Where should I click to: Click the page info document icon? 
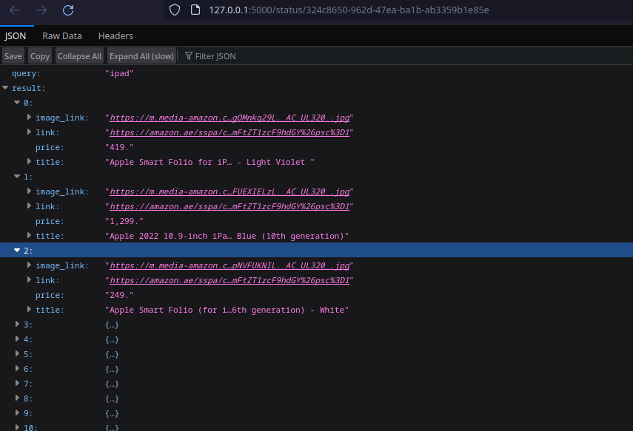click(x=195, y=10)
